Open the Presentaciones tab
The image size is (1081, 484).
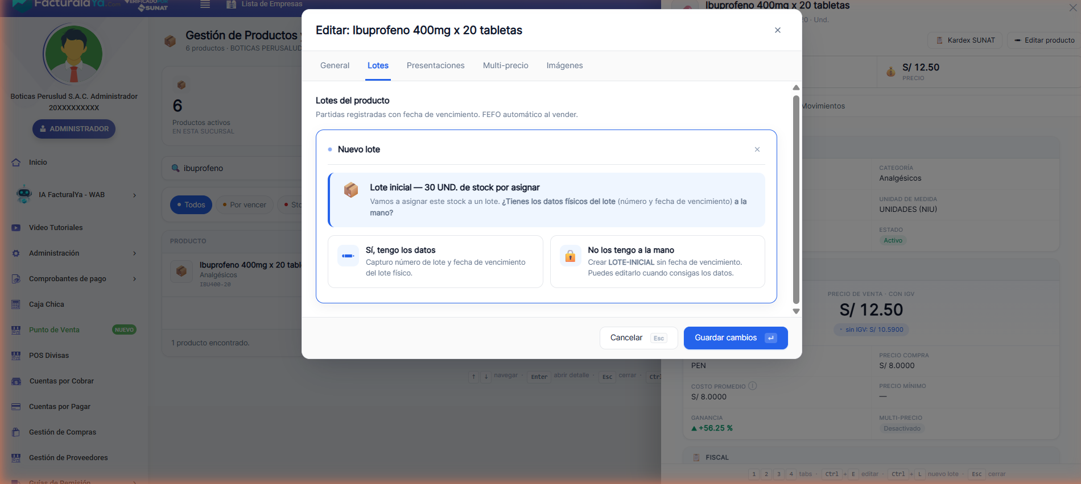435,65
